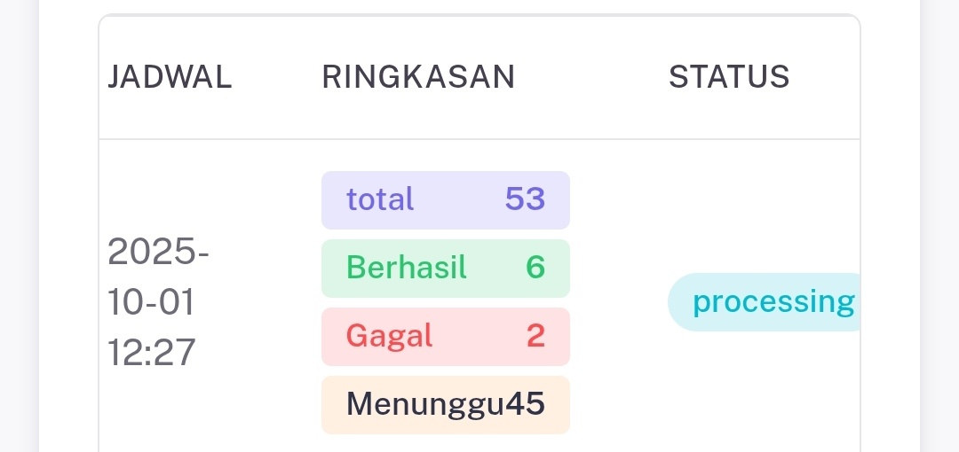This screenshot has height=452, width=959.
Task: Click the year 2025 in the schedule cell
Action: (x=158, y=253)
